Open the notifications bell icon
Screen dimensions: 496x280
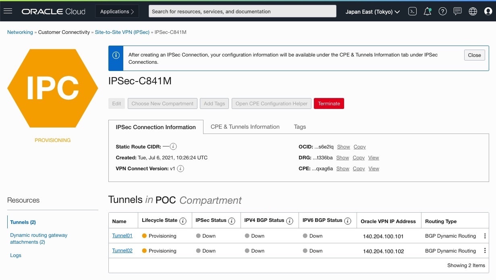(428, 11)
